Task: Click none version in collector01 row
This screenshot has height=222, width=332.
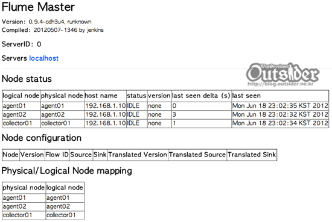Action: pyautogui.click(x=159, y=123)
